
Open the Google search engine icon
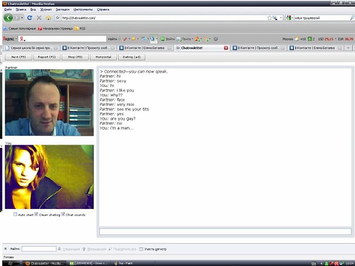pyautogui.click(x=289, y=18)
